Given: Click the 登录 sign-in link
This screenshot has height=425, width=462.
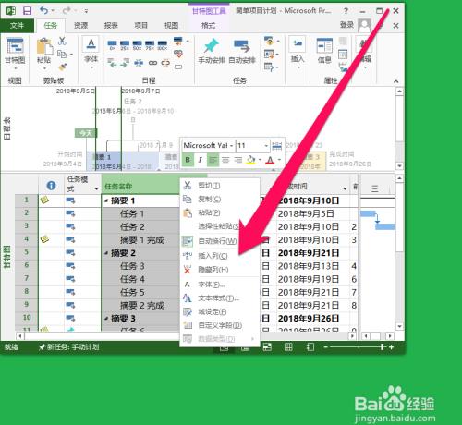Looking at the screenshot, I should tap(346, 25).
